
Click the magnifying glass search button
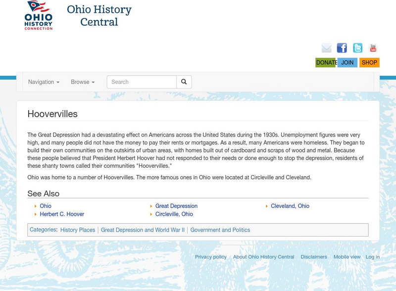184,82
